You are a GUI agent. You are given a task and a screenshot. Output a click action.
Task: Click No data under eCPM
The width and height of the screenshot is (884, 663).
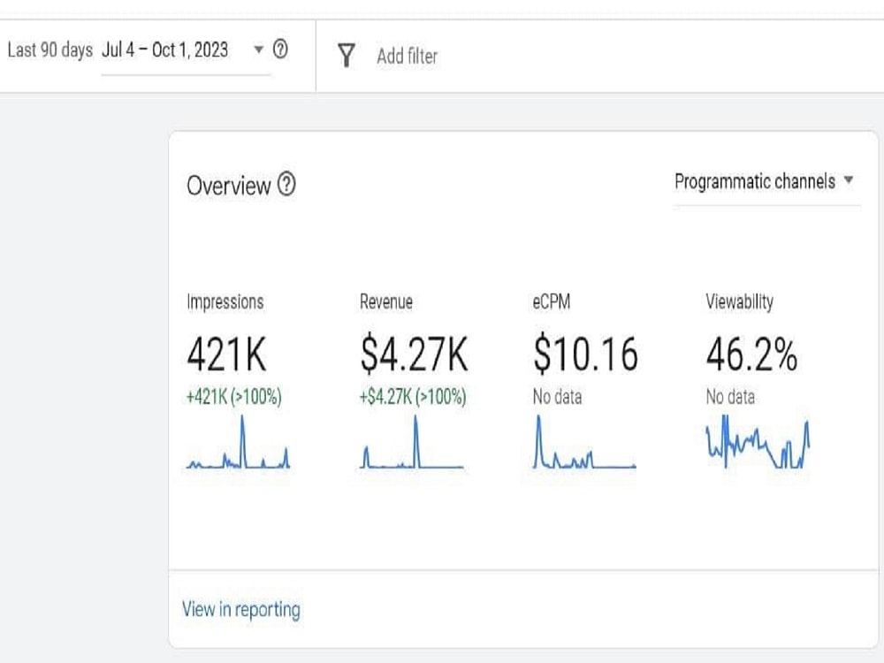click(x=557, y=397)
